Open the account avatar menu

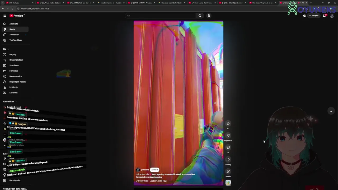point(332,16)
